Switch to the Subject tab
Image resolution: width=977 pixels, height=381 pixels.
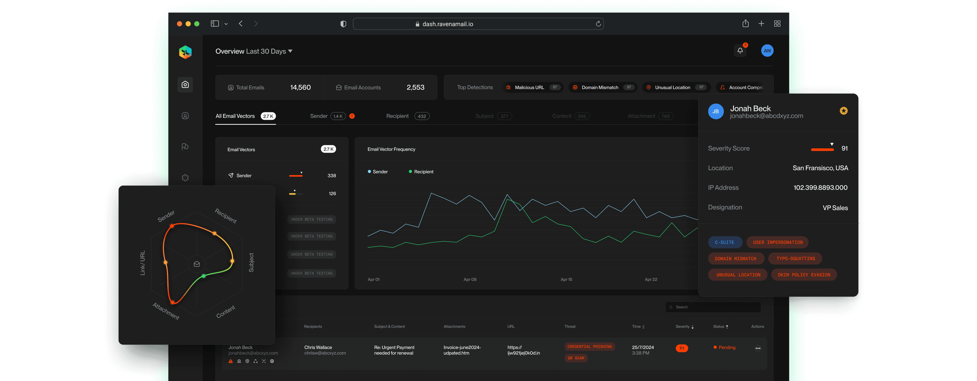(493, 116)
